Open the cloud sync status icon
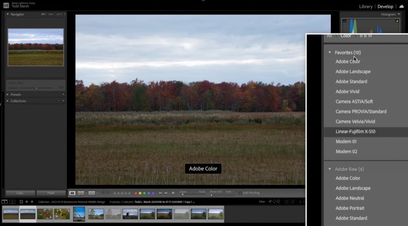The image size is (408, 226). click(x=402, y=6)
